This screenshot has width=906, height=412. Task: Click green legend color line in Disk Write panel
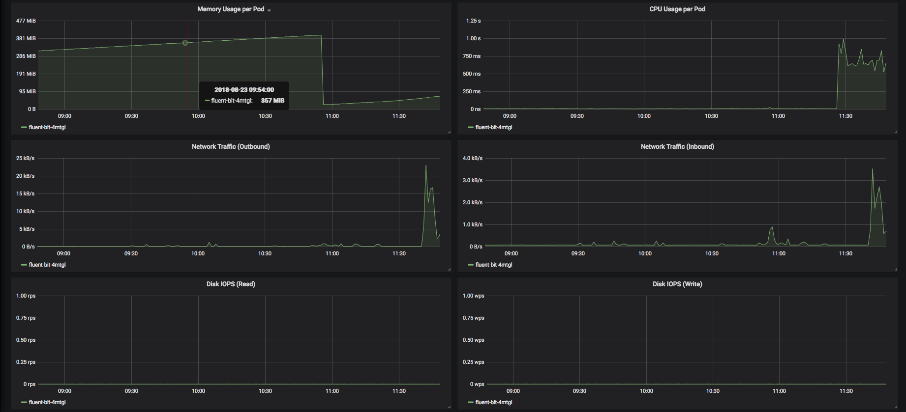coord(471,403)
